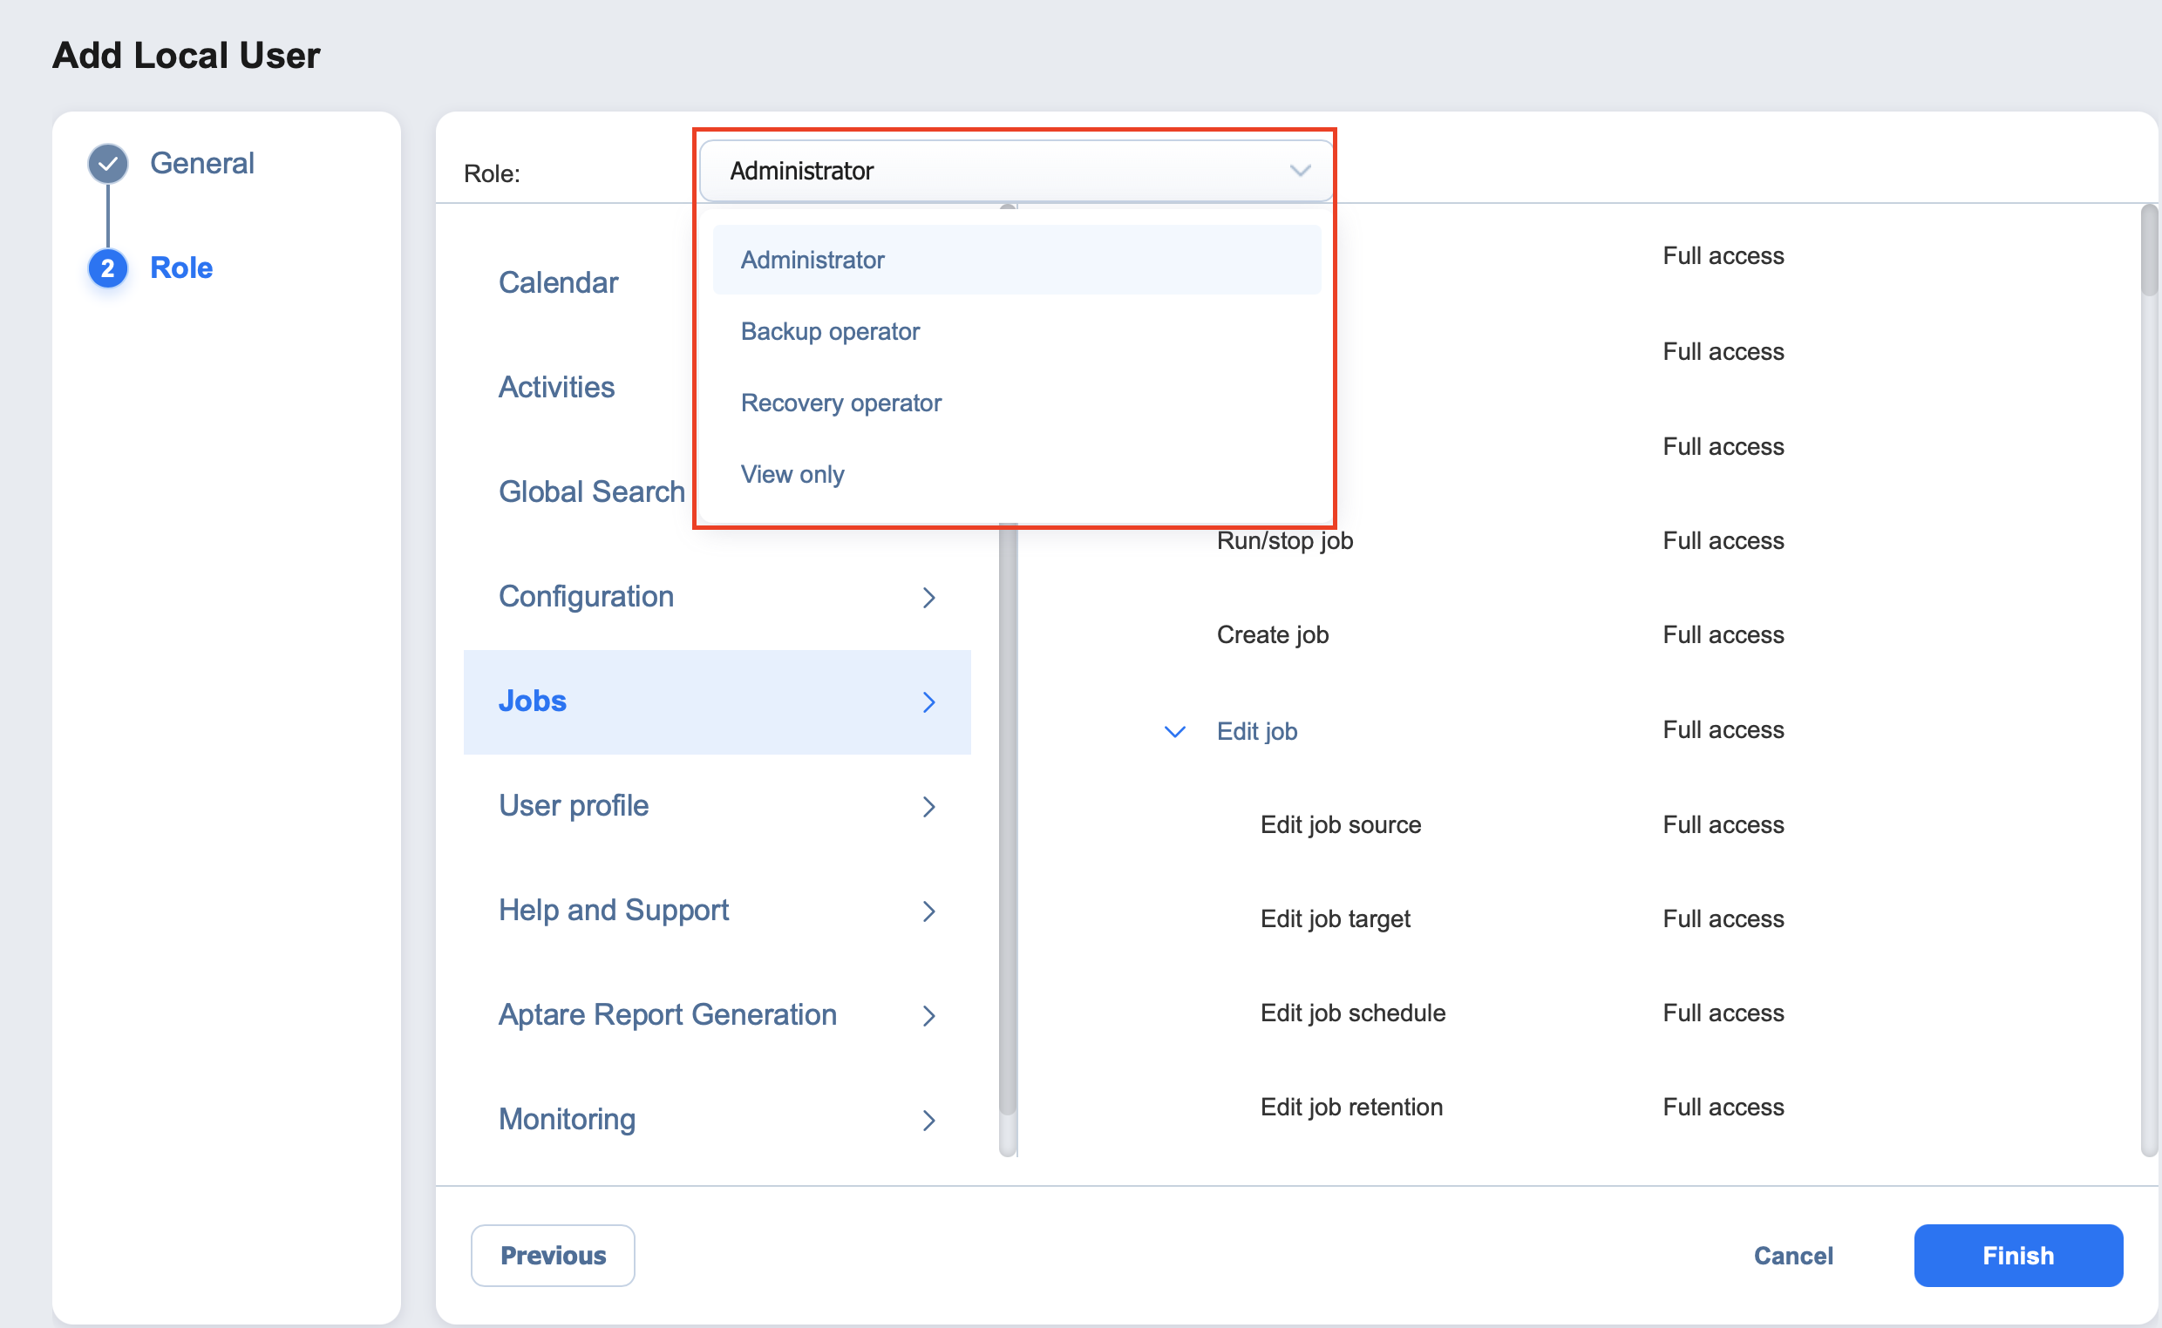Click the Jobs category arrow icon
Screen dimensions: 2162x1328
(x=928, y=701)
